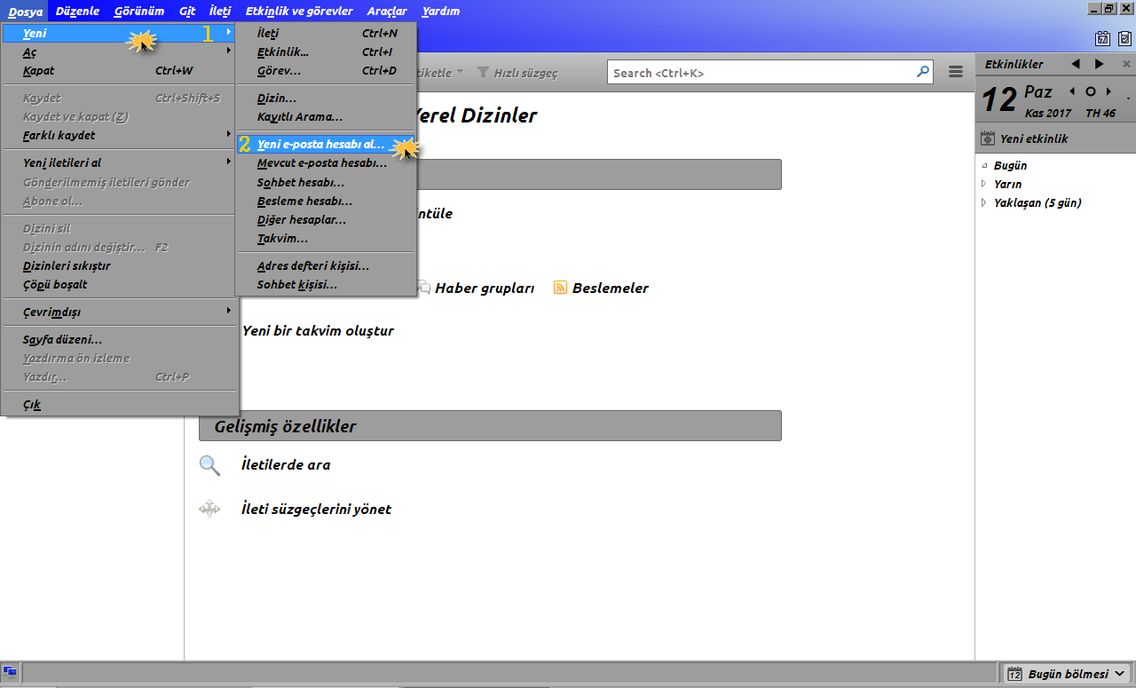The width and height of the screenshot is (1136, 688).
Task: Click Kapat in the Dosya menu
Action: (x=120, y=70)
